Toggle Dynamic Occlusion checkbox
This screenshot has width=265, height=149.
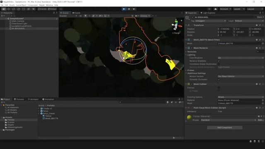pos(219,79)
